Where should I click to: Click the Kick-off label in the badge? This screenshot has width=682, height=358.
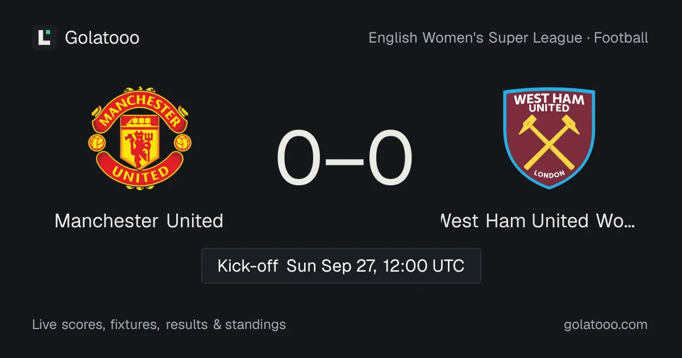(248, 265)
